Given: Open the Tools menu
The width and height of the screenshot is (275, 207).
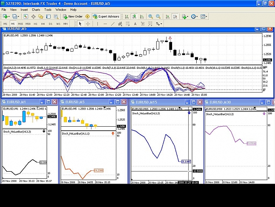Looking at the screenshot, I should [48, 10].
